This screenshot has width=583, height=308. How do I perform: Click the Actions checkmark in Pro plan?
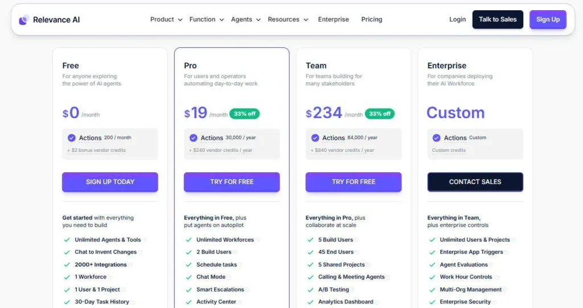click(194, 138)
